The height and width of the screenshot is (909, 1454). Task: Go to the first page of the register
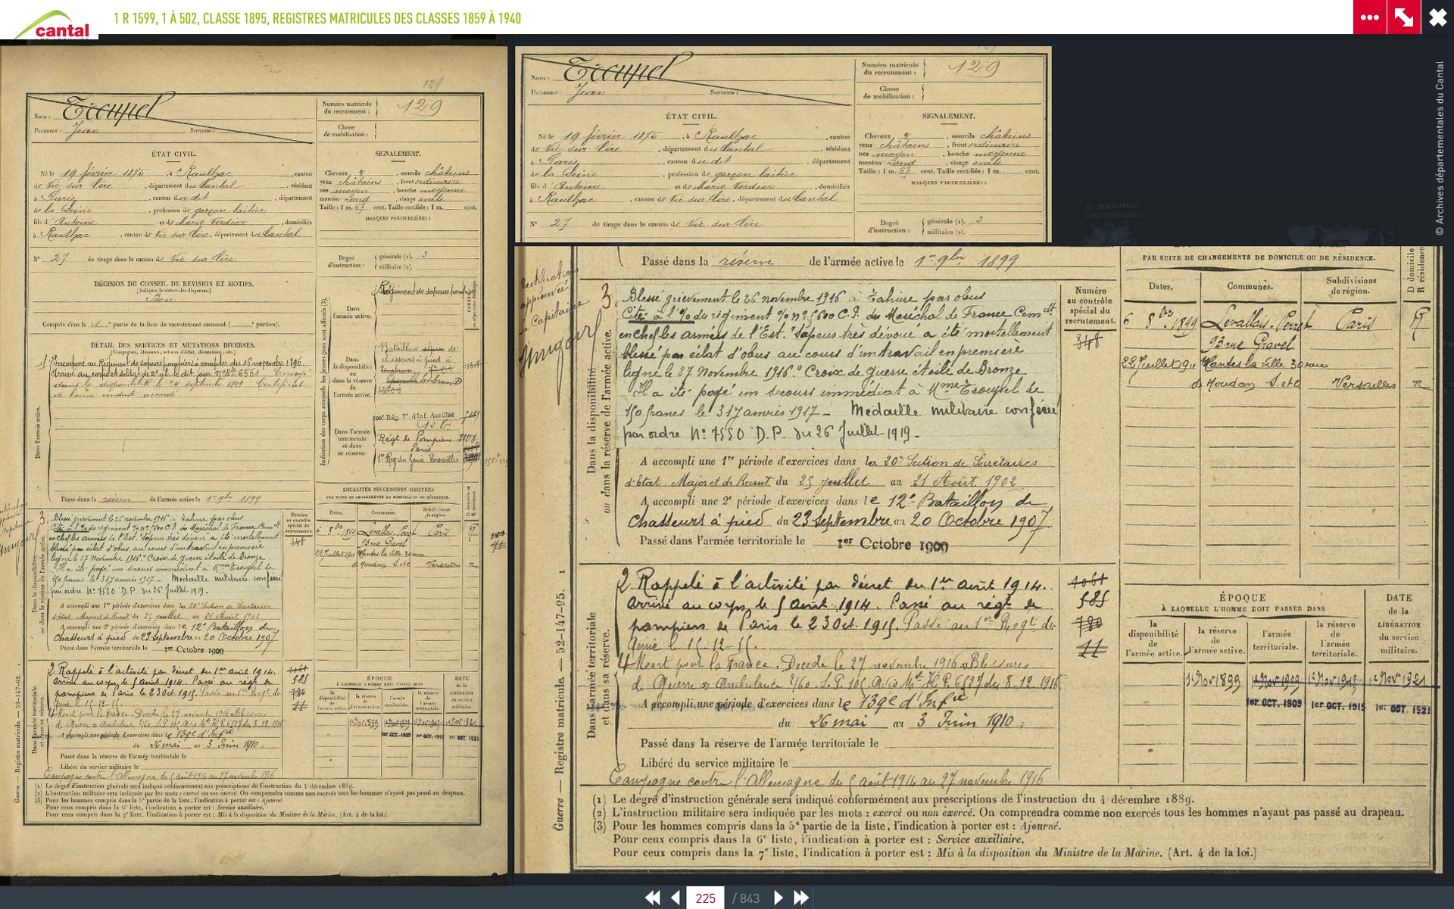tap(651, 898)
